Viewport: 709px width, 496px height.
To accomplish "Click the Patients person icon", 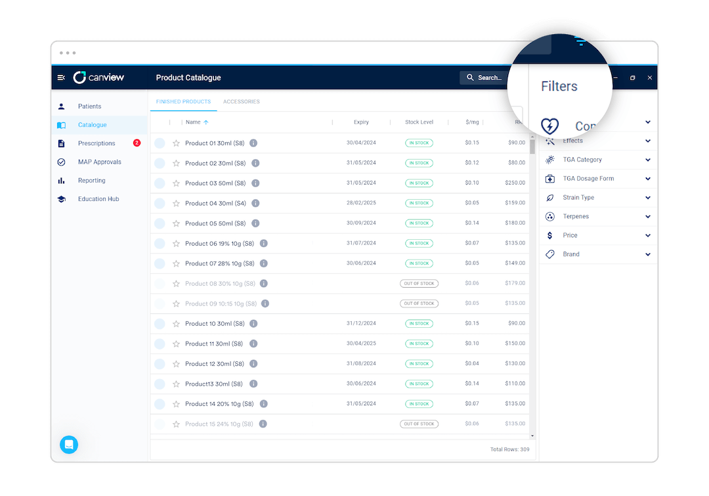I will [x=62, y=107].
